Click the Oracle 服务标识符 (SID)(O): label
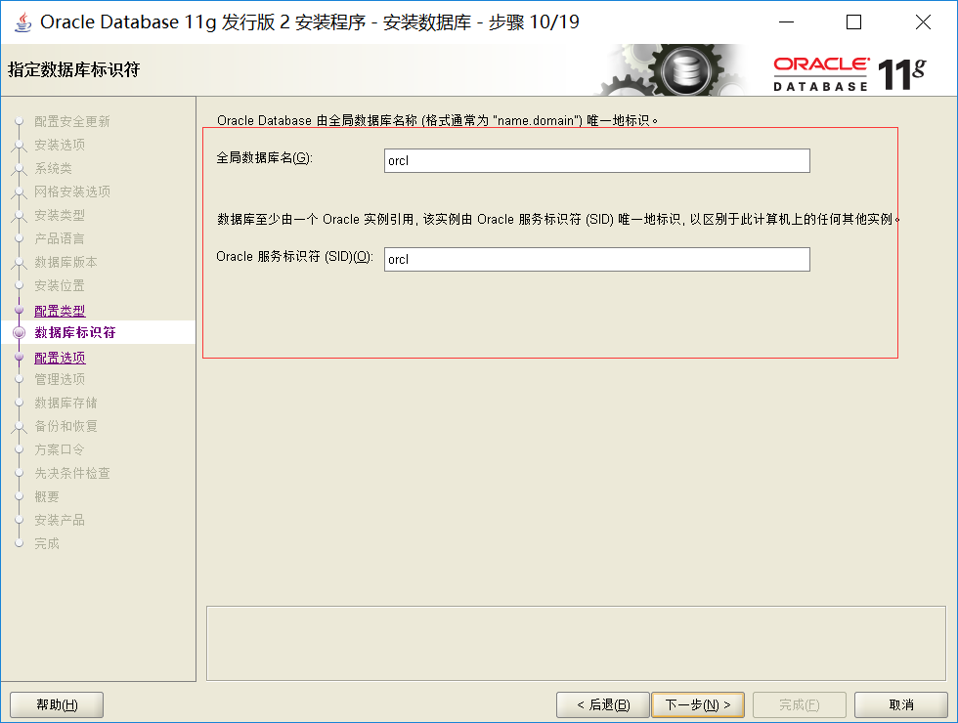The height and width of the screenshot is (723, 958). tap(294, 256)
